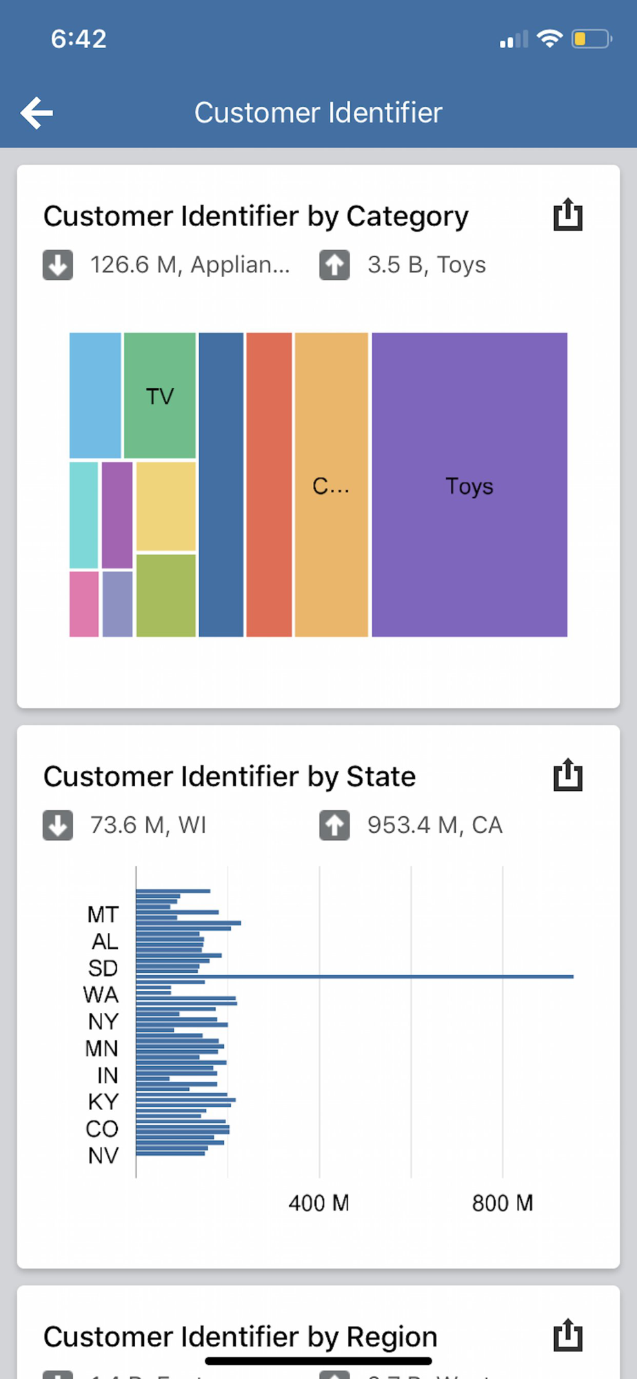Tap the down-arrow minimum icon for Appliances

click(x=58, y=265)
